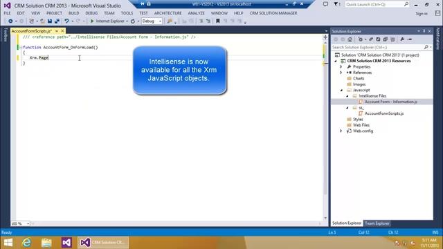Toggle pin on the AccountFormScripts.js tab
Image resolution: width=443 pixels, height=249 pixels.
[x=57, y=31]
